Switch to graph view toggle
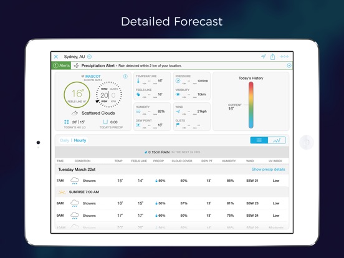Viewport: 344px width, 258px height. [277, 140]
